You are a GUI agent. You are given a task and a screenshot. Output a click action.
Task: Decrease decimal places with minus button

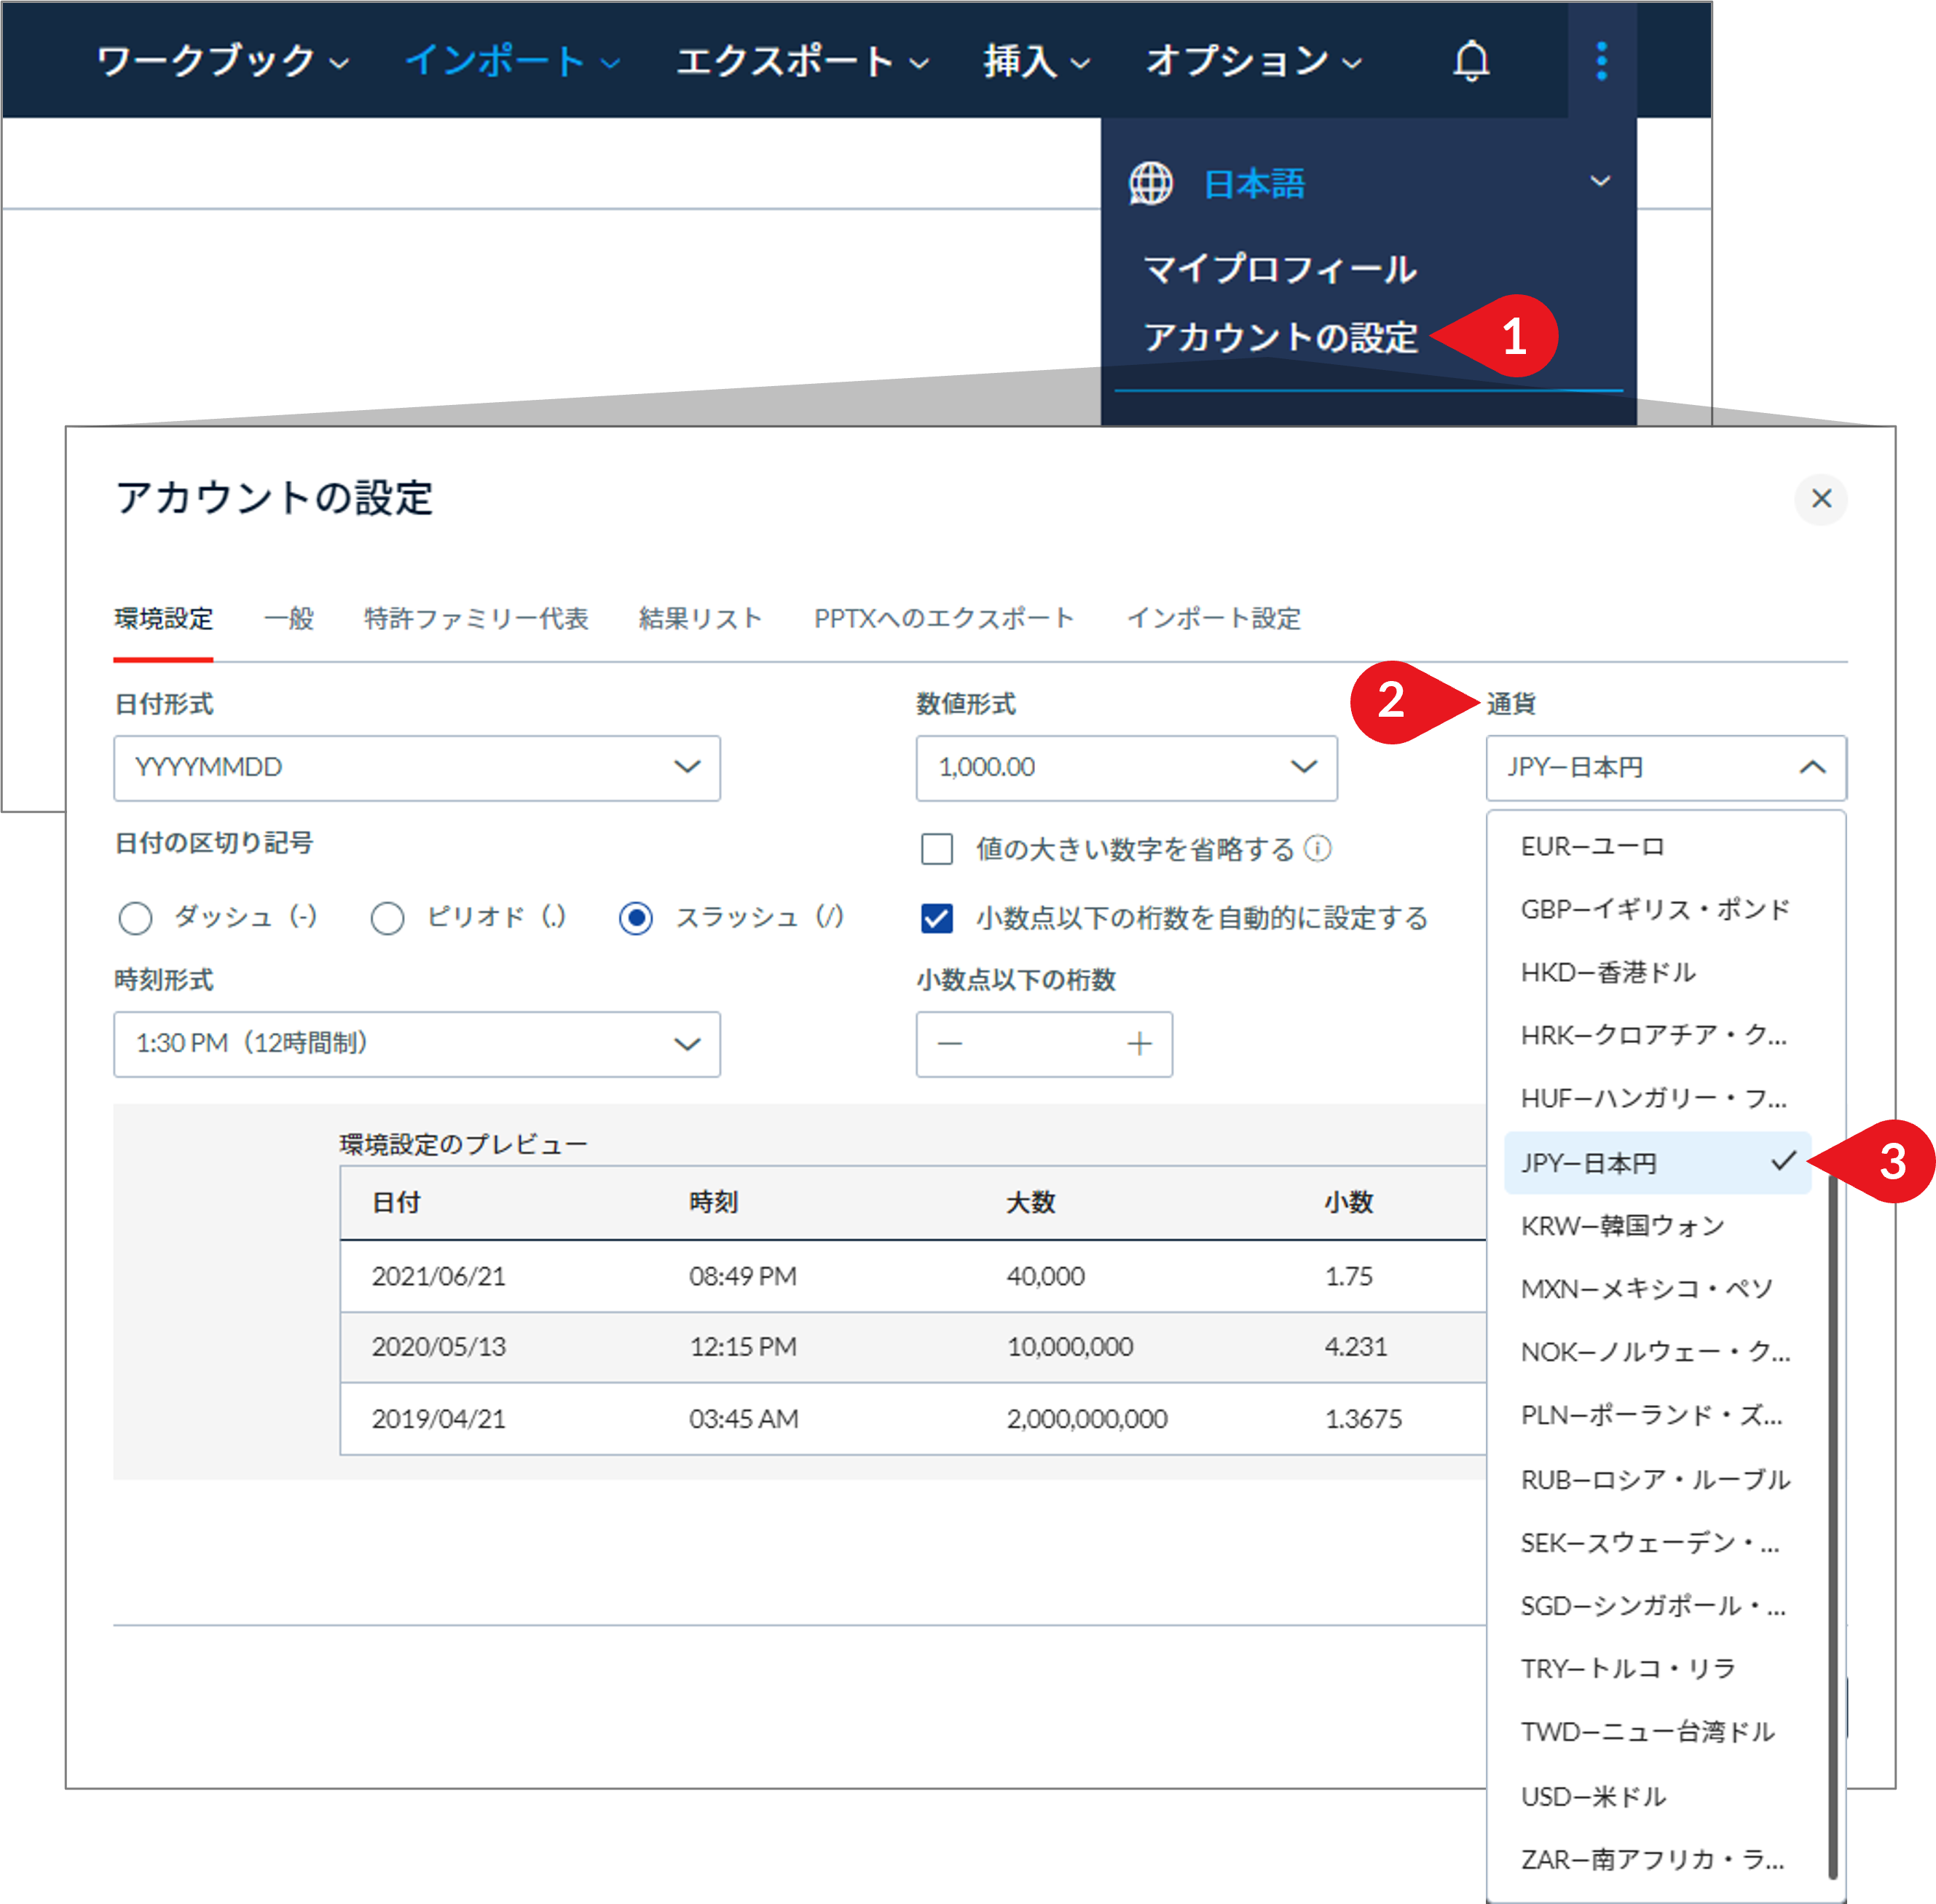tap(950, 1044)
